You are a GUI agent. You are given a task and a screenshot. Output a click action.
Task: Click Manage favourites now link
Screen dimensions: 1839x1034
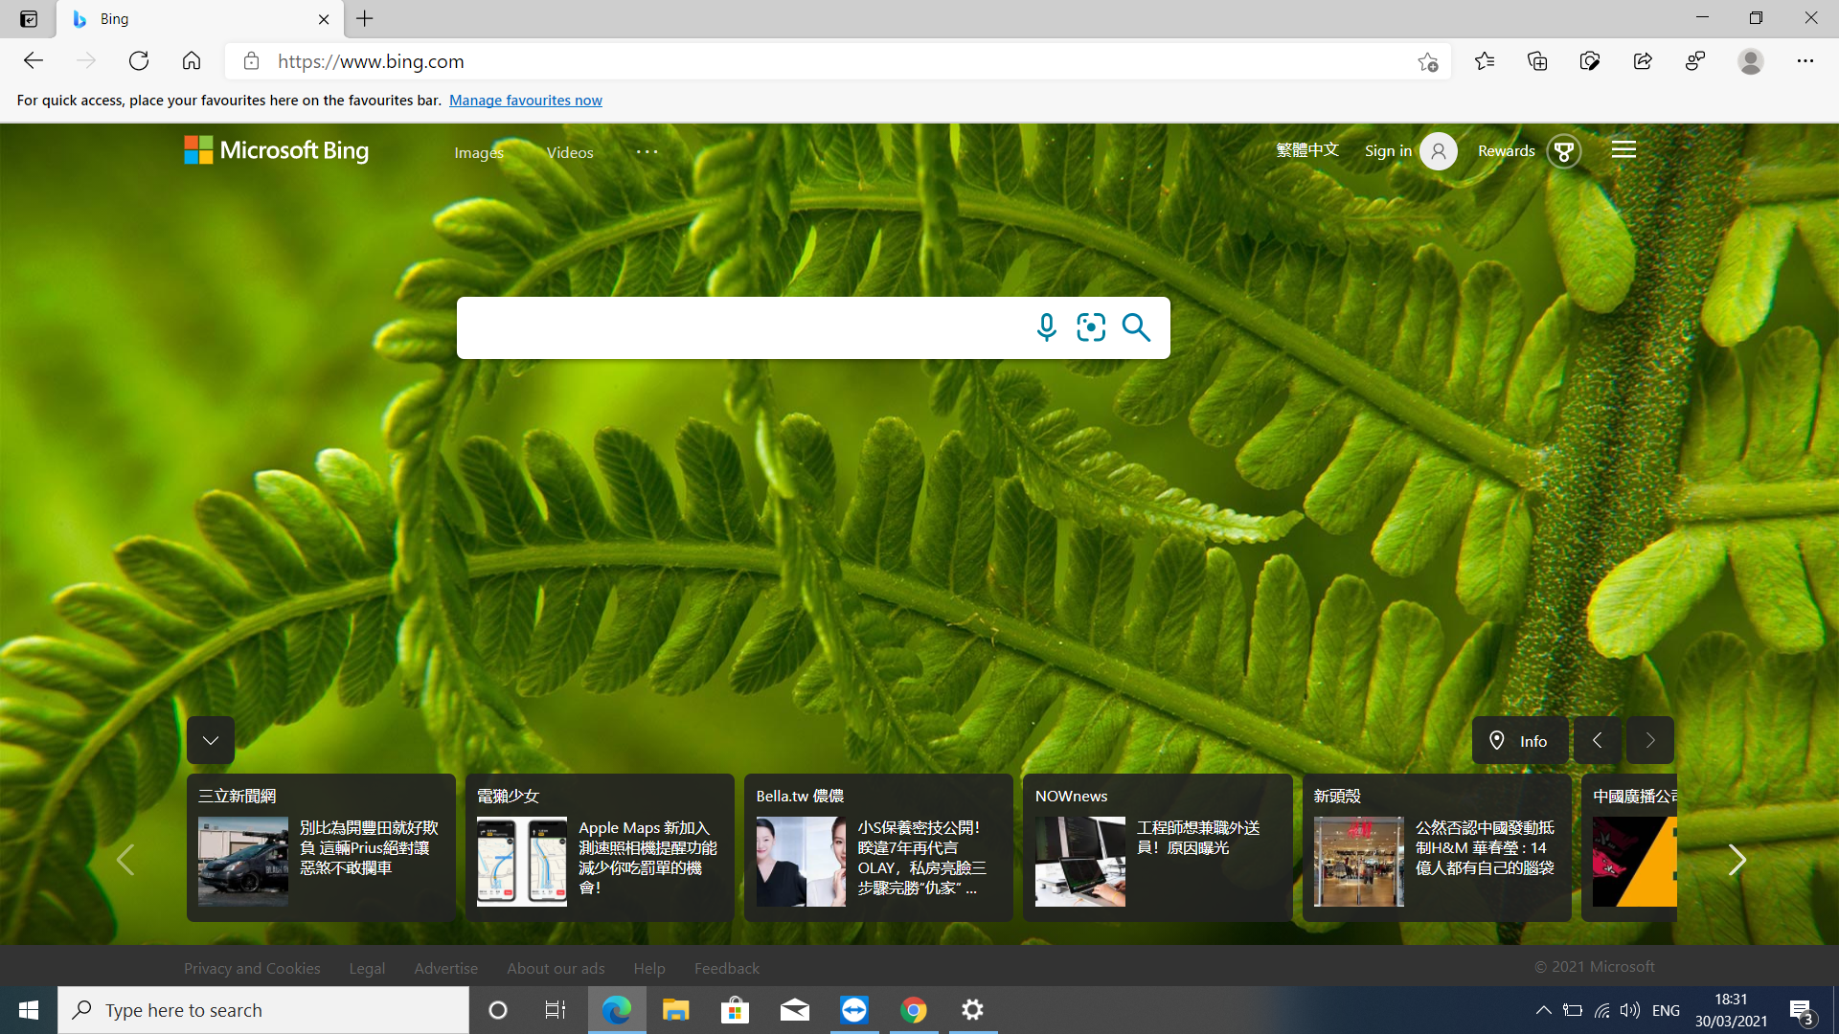coord(525,101)
